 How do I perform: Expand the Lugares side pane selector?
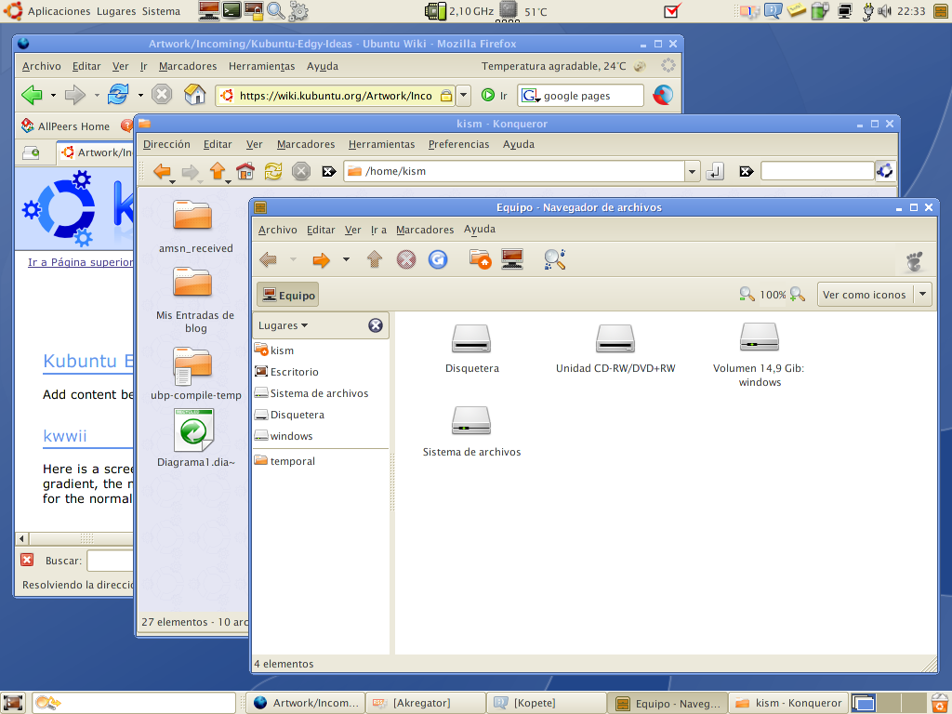(x=283, y=325)
